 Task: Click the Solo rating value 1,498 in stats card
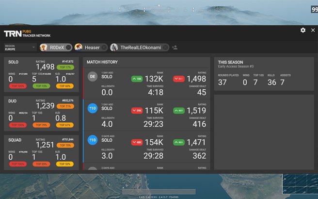tap(45, 67)
